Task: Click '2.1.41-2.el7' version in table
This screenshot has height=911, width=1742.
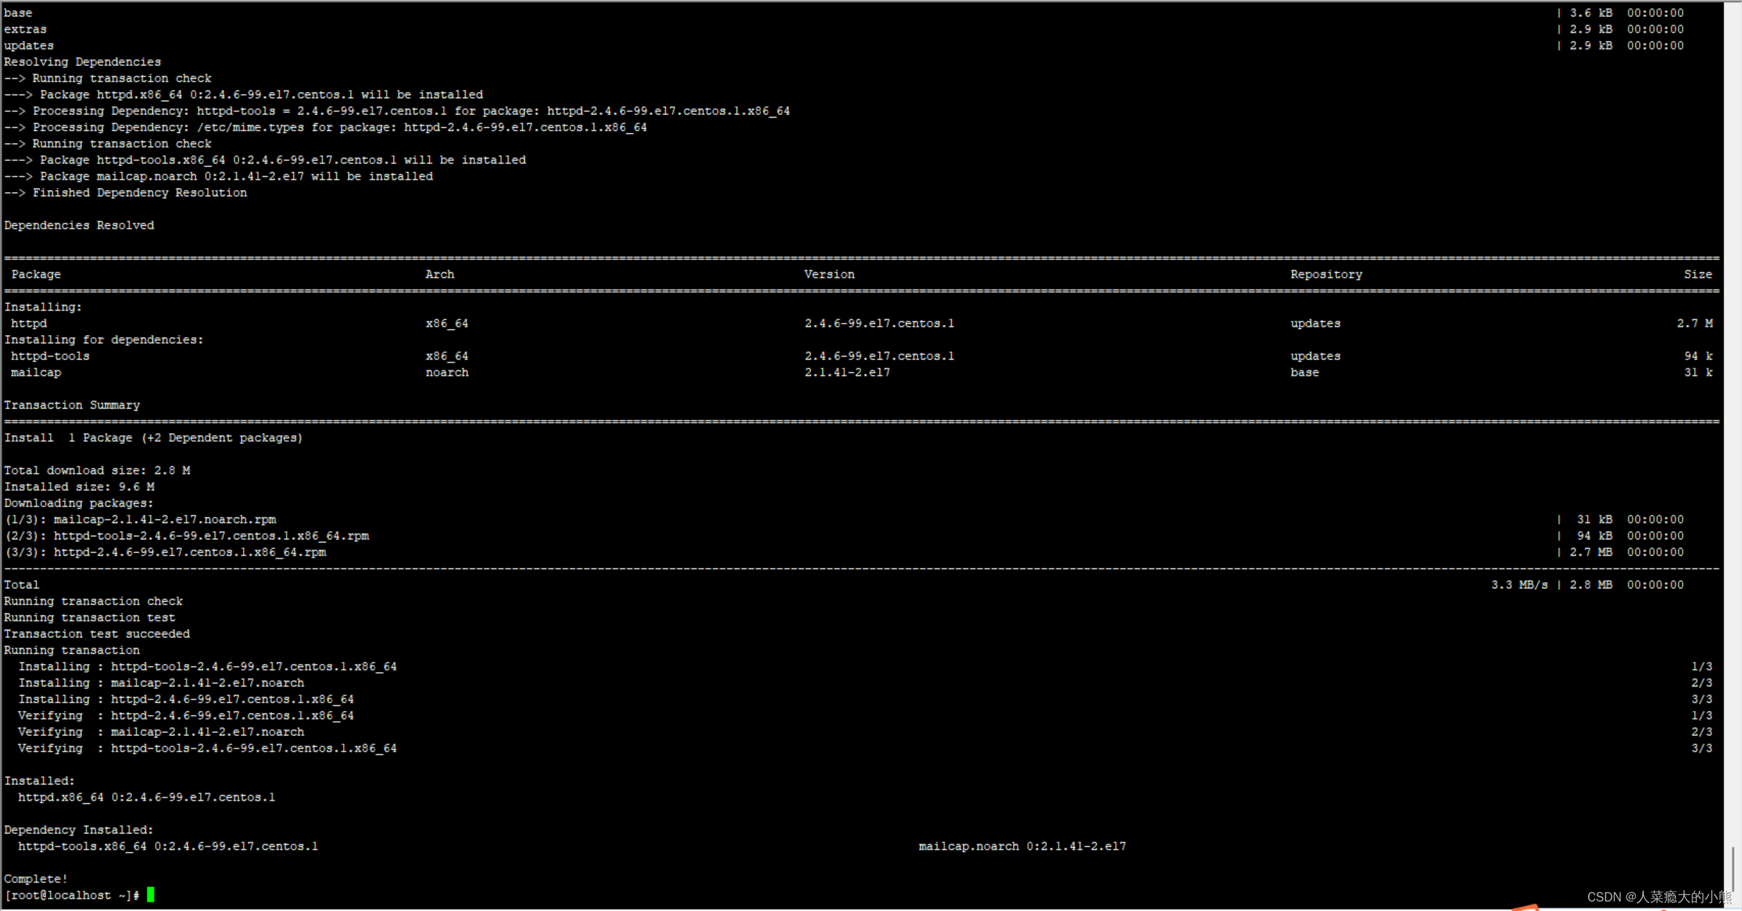Action: click(x=847, y=372)
